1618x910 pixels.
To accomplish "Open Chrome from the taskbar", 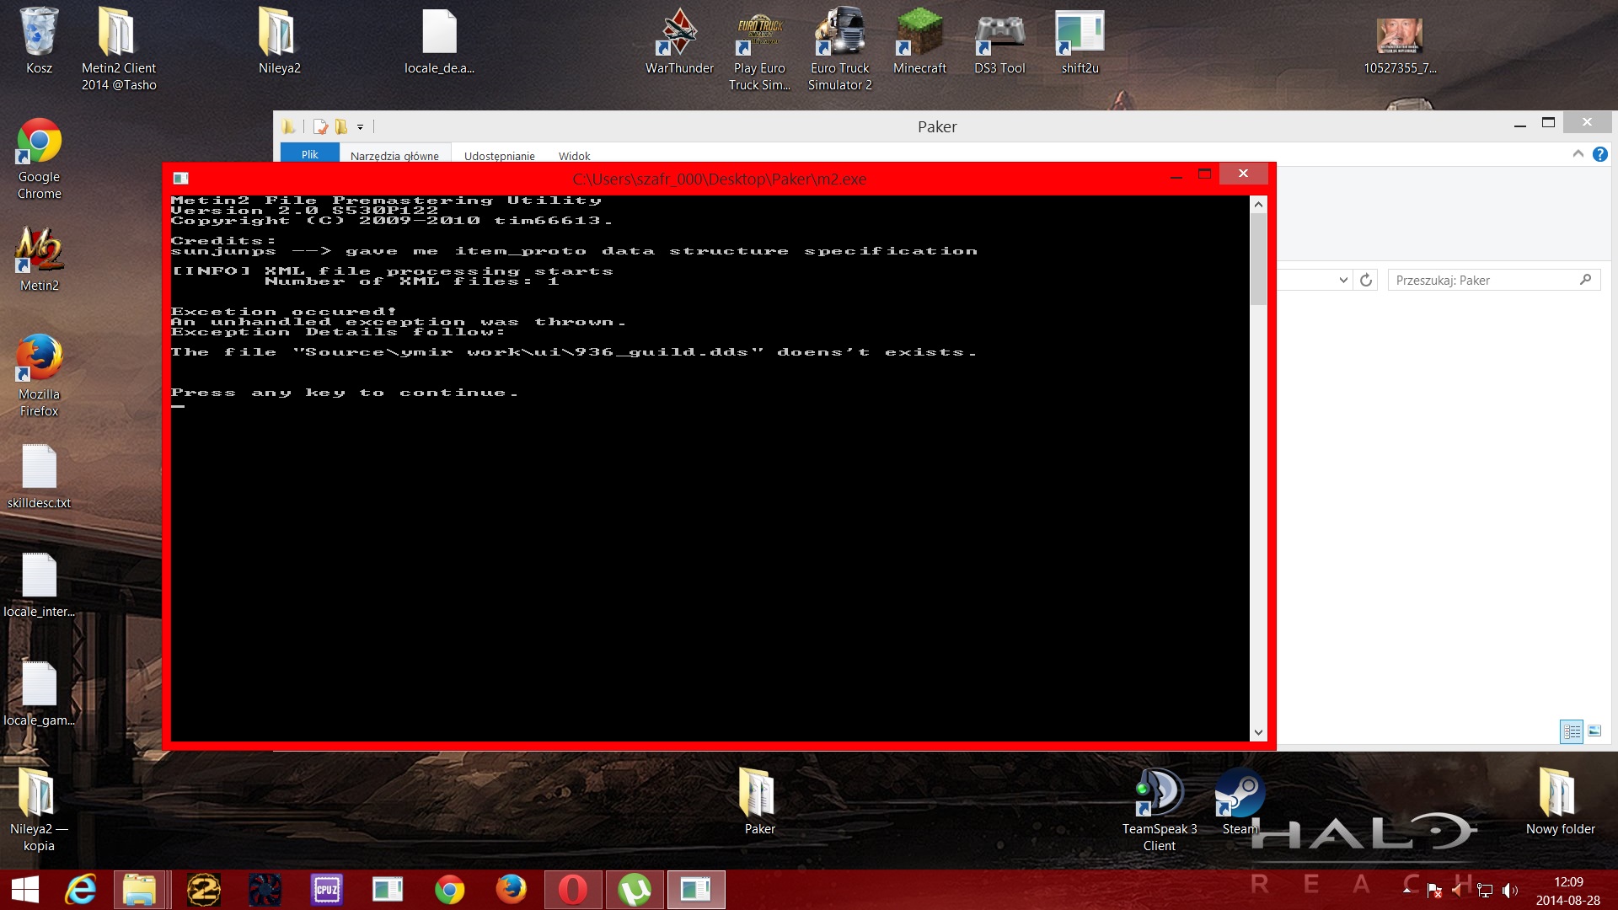I will coord(449,890).
